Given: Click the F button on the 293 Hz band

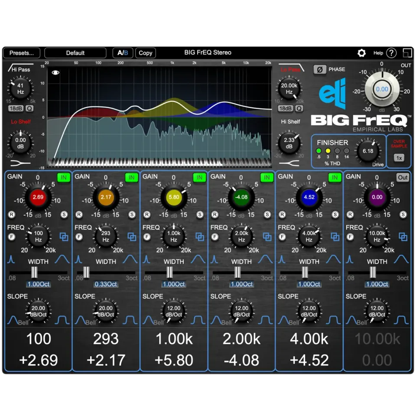Looking at the screenshot, I should pyautogui.click(x=79, y=237).
